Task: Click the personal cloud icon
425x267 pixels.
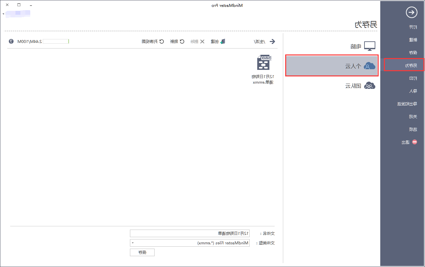Action: click(x=370, y=66)
